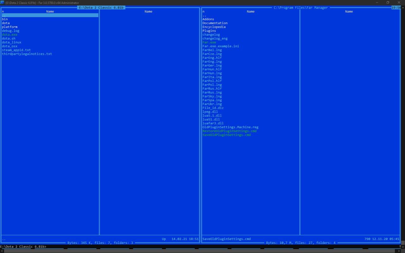Select the FarHun.hlf file
This screenshot has height=253, width=405.
[x=212, y=69]
